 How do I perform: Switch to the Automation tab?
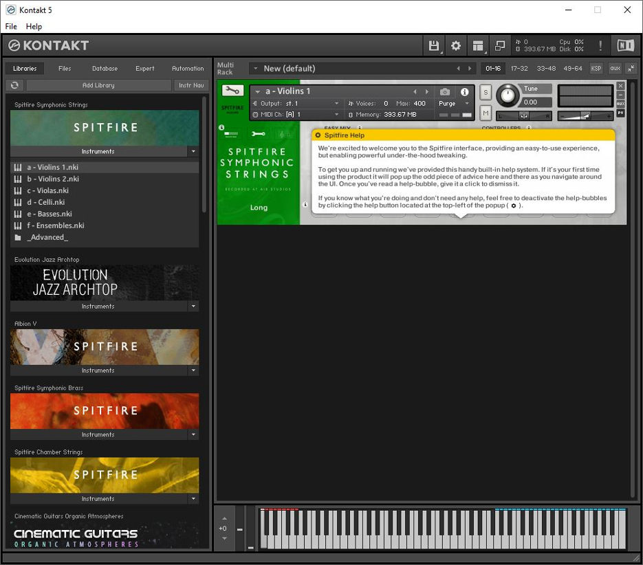188,69
